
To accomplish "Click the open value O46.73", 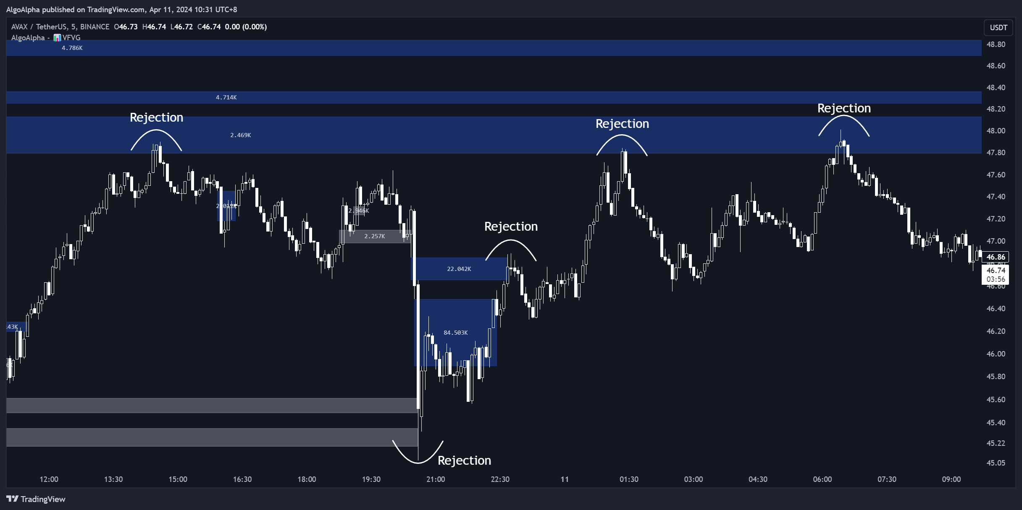I will (x=126, y=27).
